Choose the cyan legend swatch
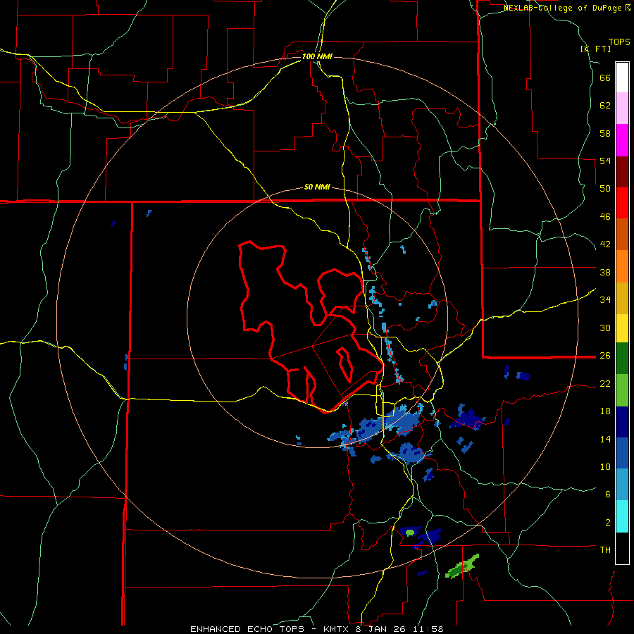 622,516
